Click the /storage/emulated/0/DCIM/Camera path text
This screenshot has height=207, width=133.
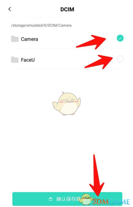[41, 25]
